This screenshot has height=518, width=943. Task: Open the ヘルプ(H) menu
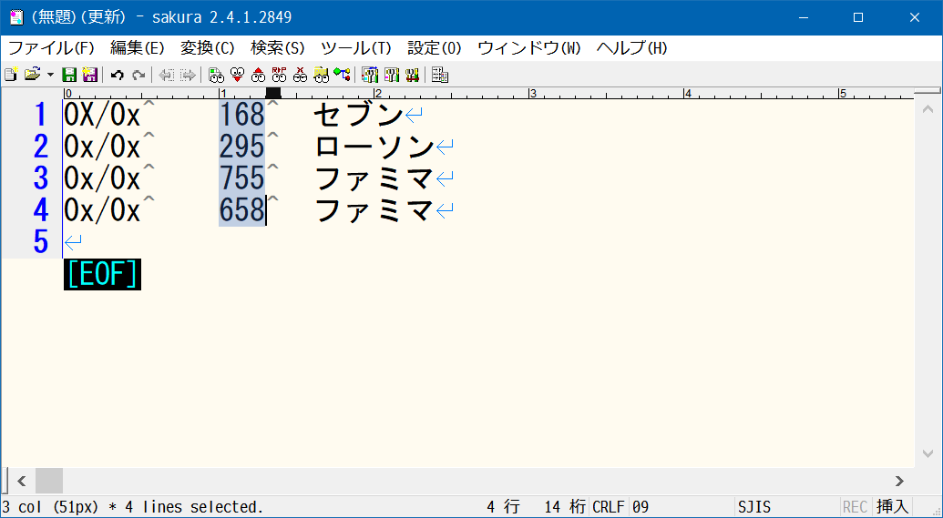click(632, 48)
